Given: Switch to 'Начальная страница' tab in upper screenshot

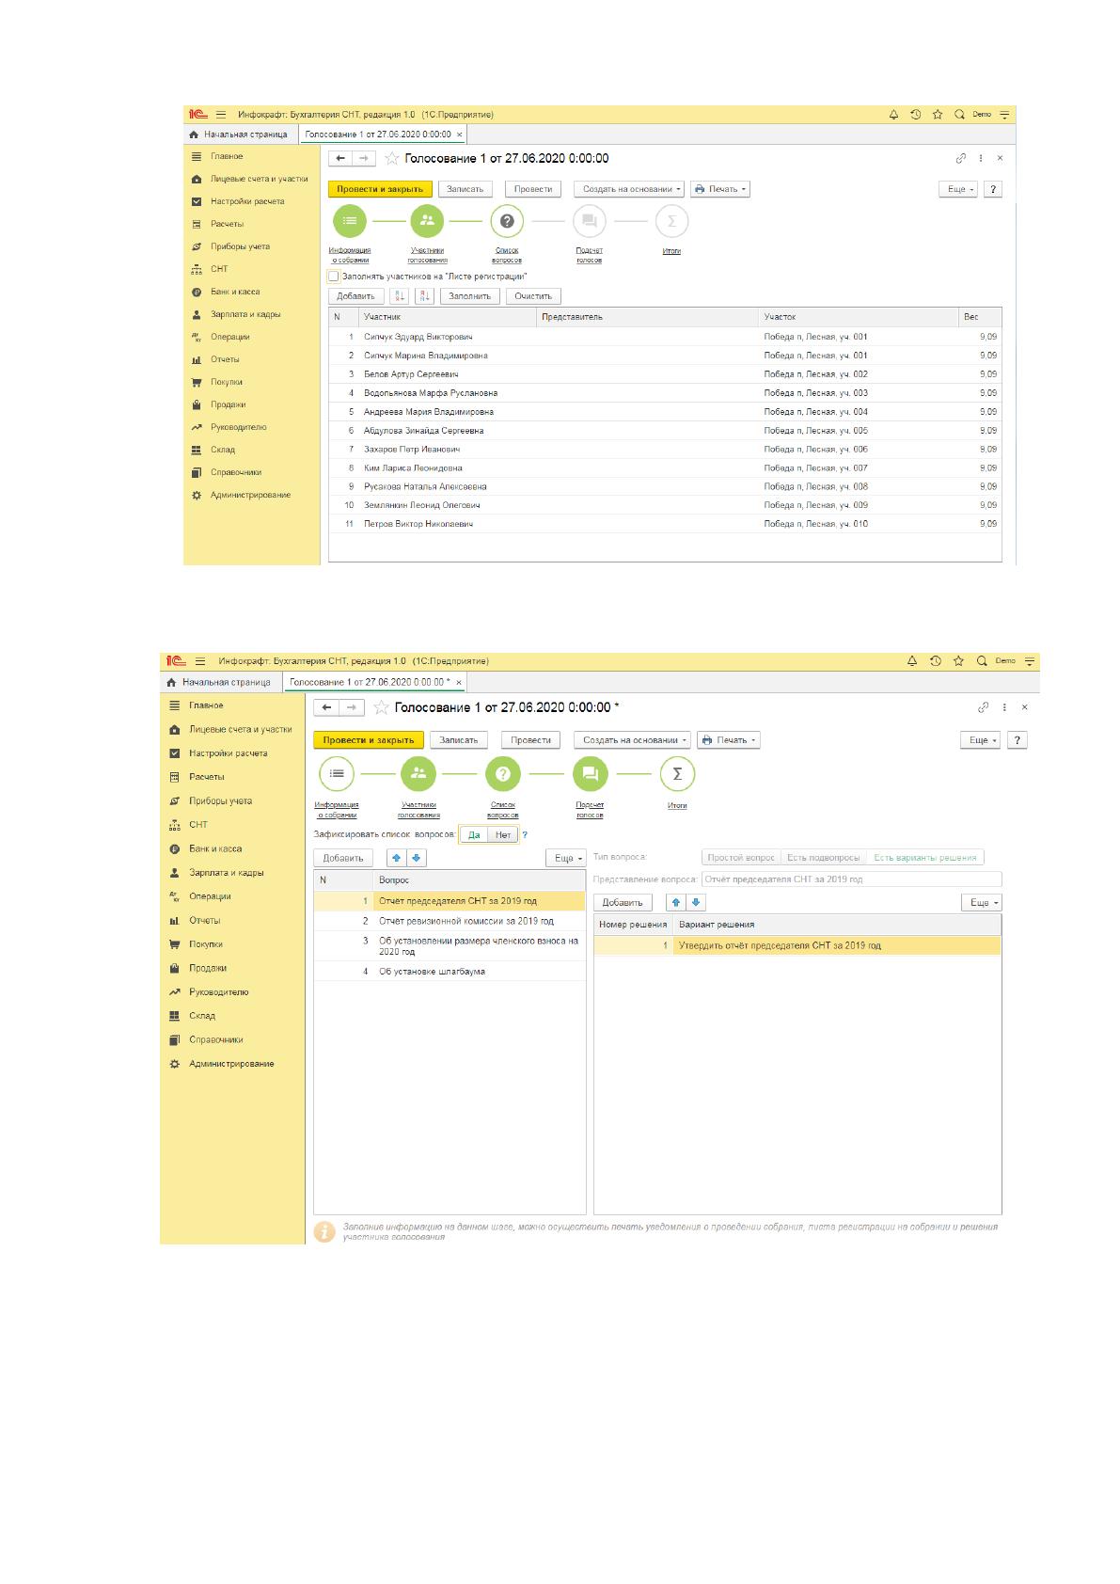Looking at the screenshot, I should 239,135.
